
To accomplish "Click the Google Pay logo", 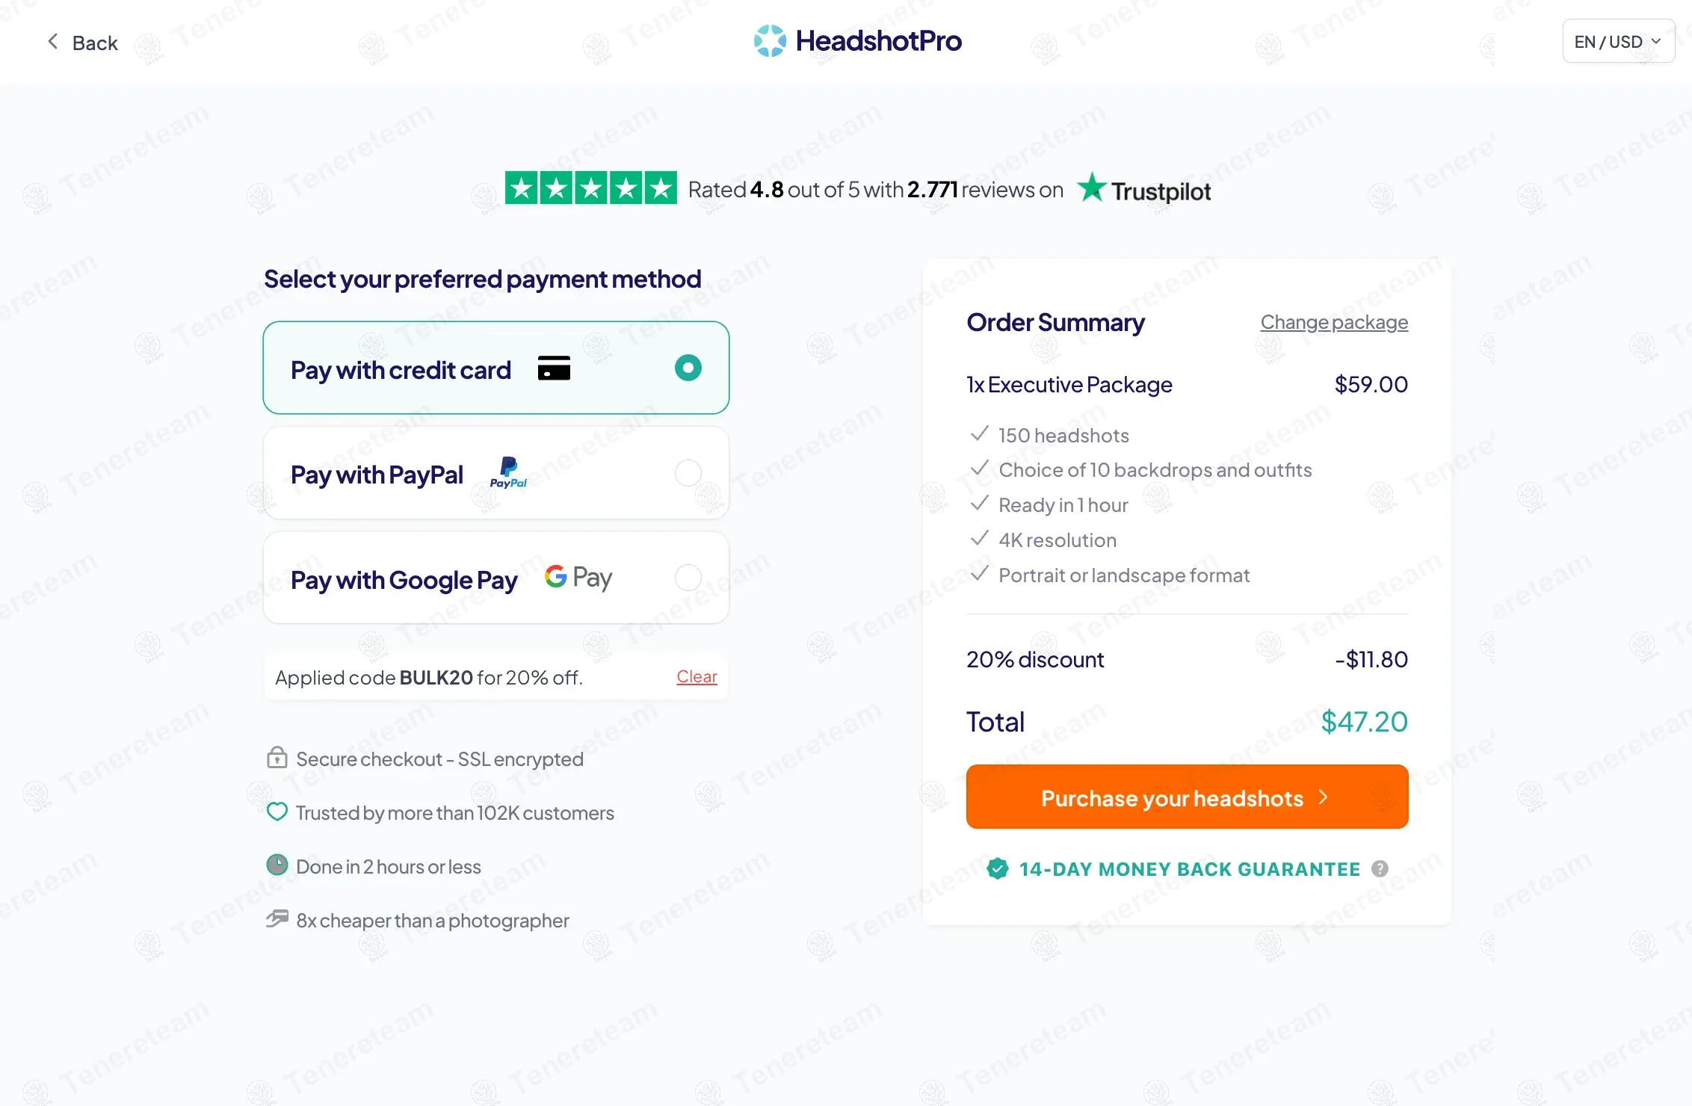I will (578, 577).
